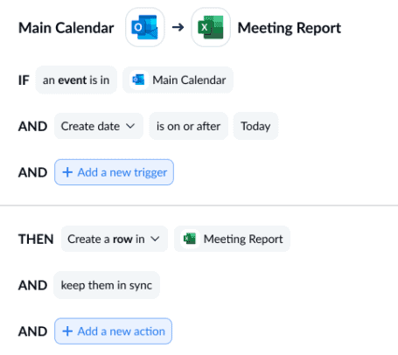Click the plus icon in Add a new action

pos(67,331)
